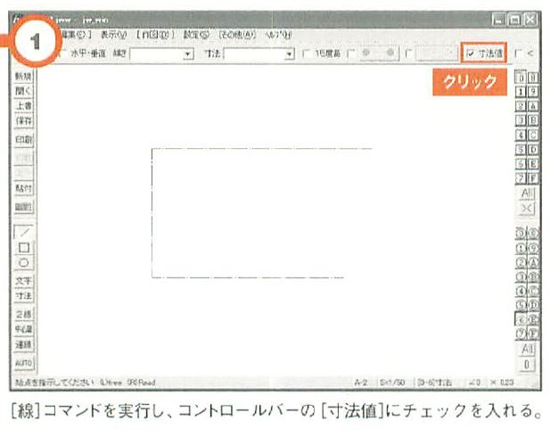The height and width of the screenshot is (437, 559).
Task: Enable the 15度毎 checkbox
Action: pos(308,54)
